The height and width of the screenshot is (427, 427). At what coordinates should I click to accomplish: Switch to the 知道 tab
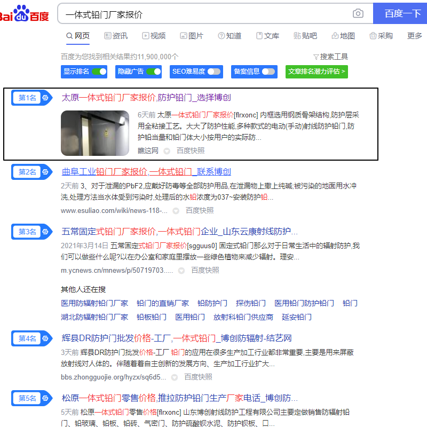[x=230, y=36]
